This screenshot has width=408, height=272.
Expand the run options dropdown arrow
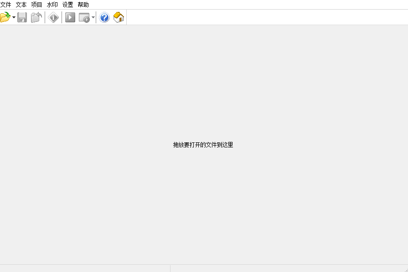93,17
